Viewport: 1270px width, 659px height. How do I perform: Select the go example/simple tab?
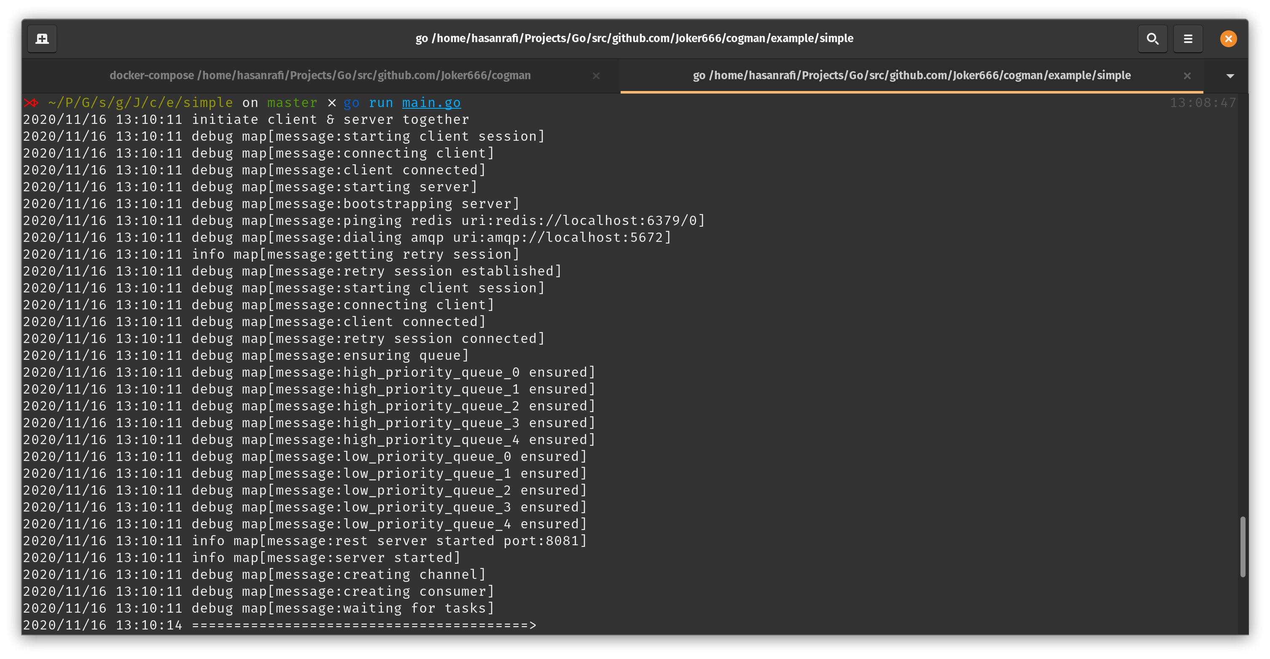point(911,75)
